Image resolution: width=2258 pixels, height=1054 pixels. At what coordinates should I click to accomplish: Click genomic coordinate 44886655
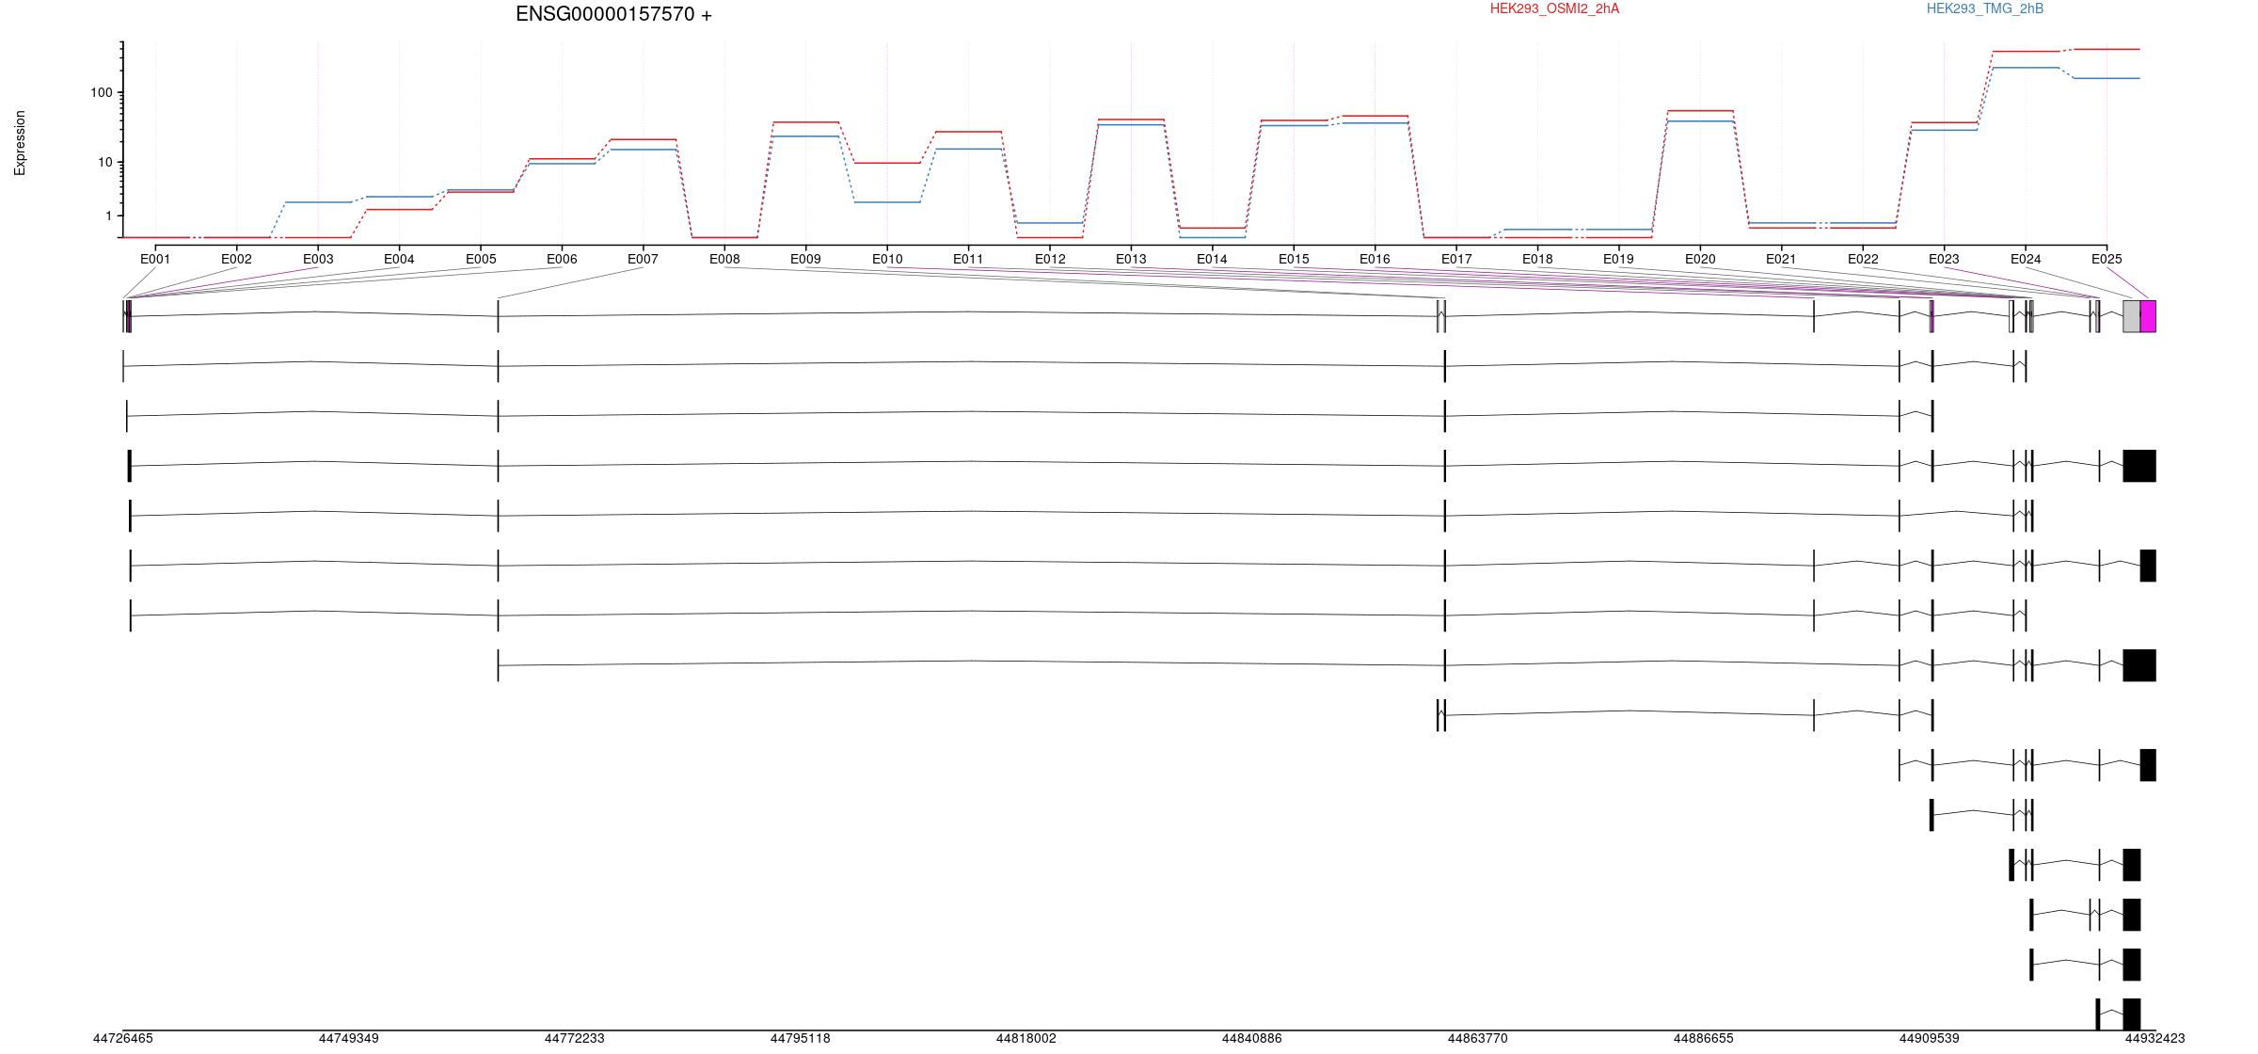[1703, 1039]
